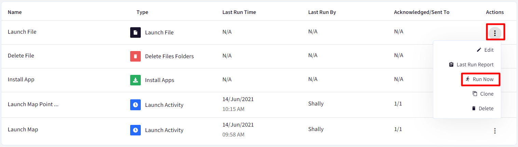Open the three-dot actions menu for Launch File
This screenshot has width=518, height=147.
(495, 33)
